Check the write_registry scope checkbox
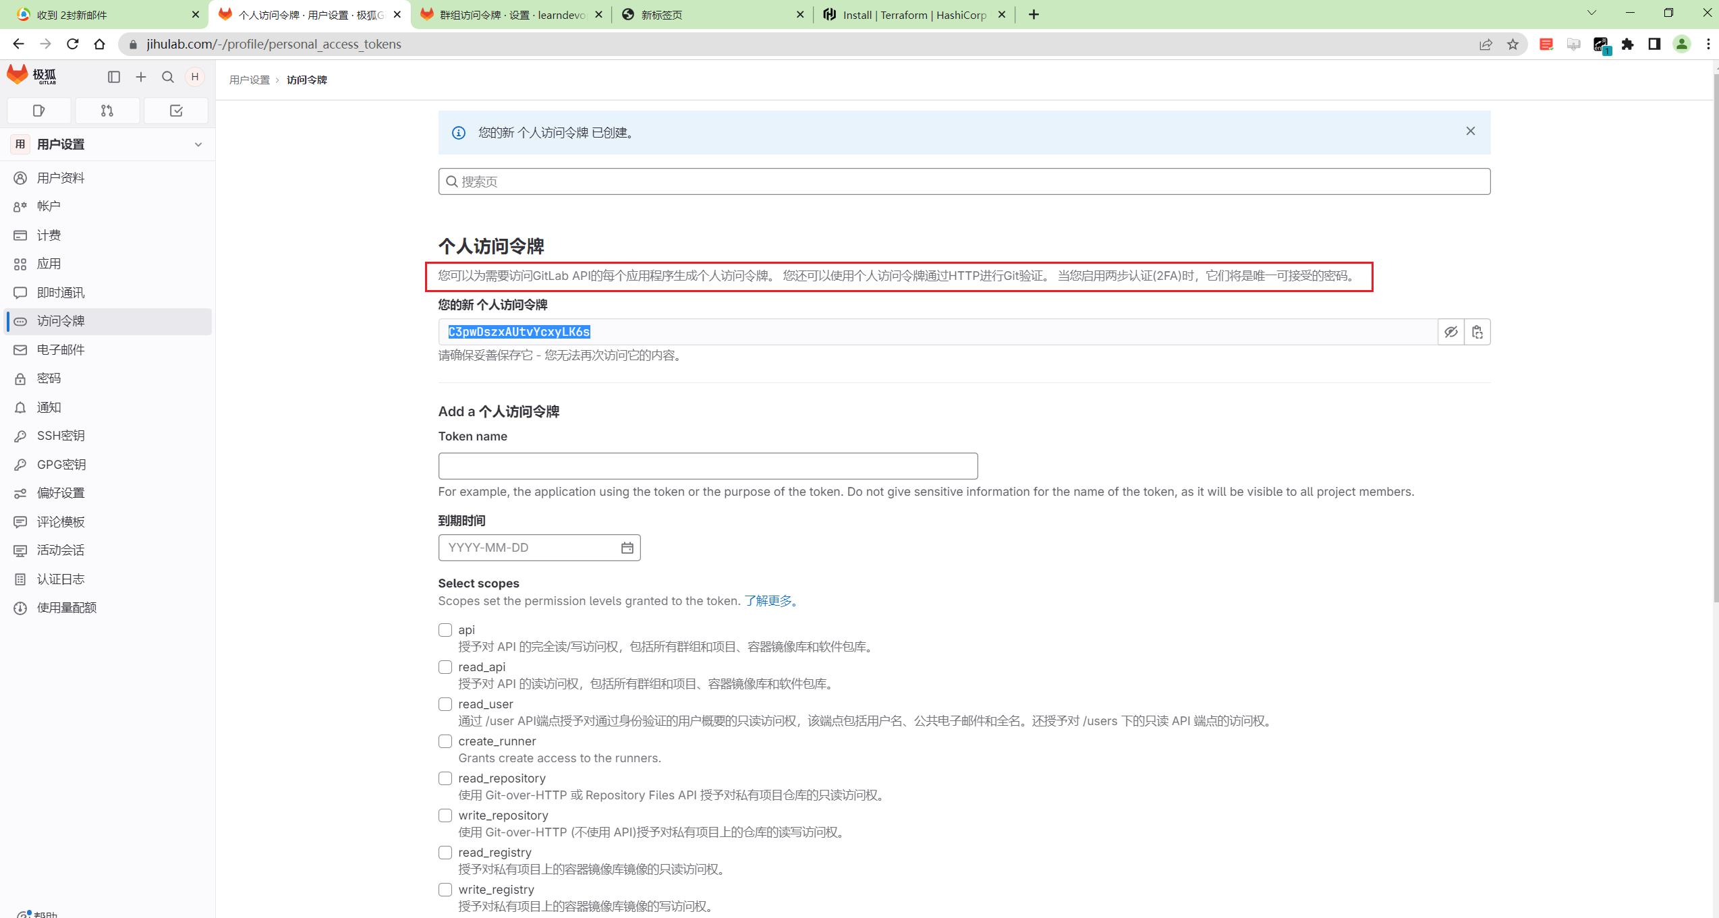The image size is (1719, 918). click(x=445, y=890)
